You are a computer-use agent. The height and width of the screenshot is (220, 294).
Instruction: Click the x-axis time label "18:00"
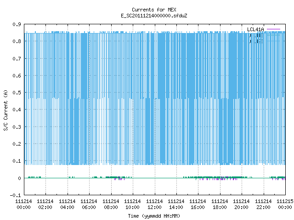[220, 207]
